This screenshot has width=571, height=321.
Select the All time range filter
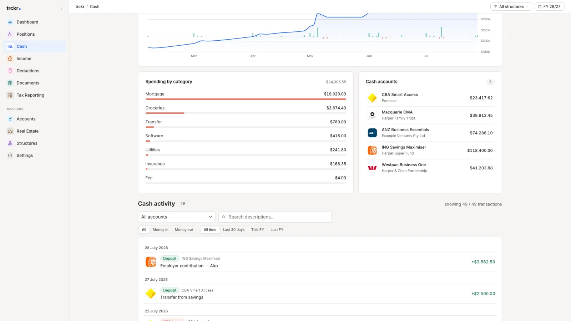tap(210, 230)
